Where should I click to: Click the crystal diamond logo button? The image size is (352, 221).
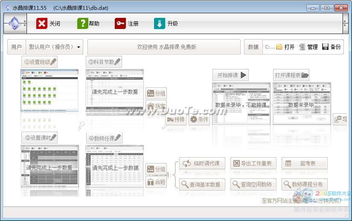[15, 23]
